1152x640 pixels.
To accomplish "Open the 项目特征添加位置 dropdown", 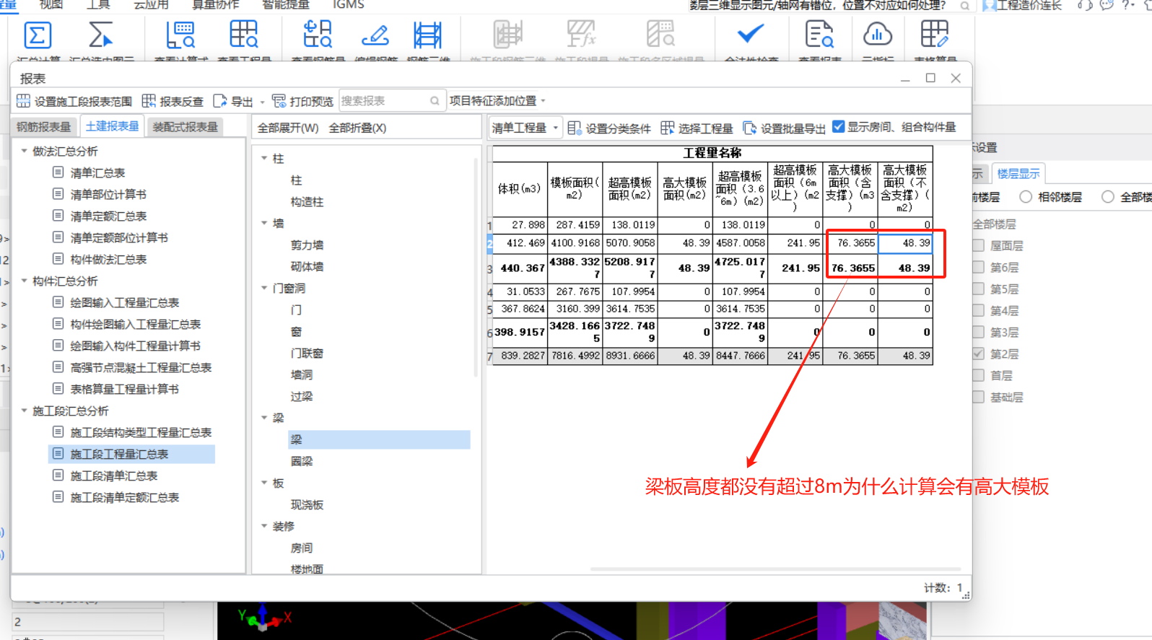I will coord(497,101).
